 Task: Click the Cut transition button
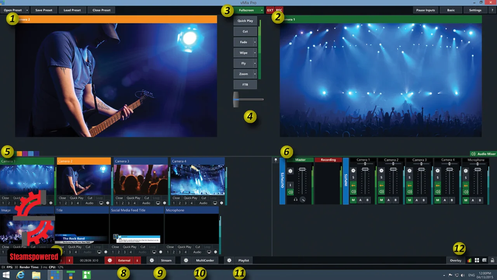coord(245,31)
